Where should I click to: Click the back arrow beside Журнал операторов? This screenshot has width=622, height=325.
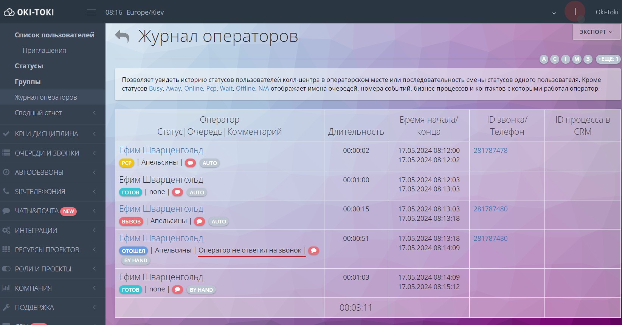(x=122, y=37)
